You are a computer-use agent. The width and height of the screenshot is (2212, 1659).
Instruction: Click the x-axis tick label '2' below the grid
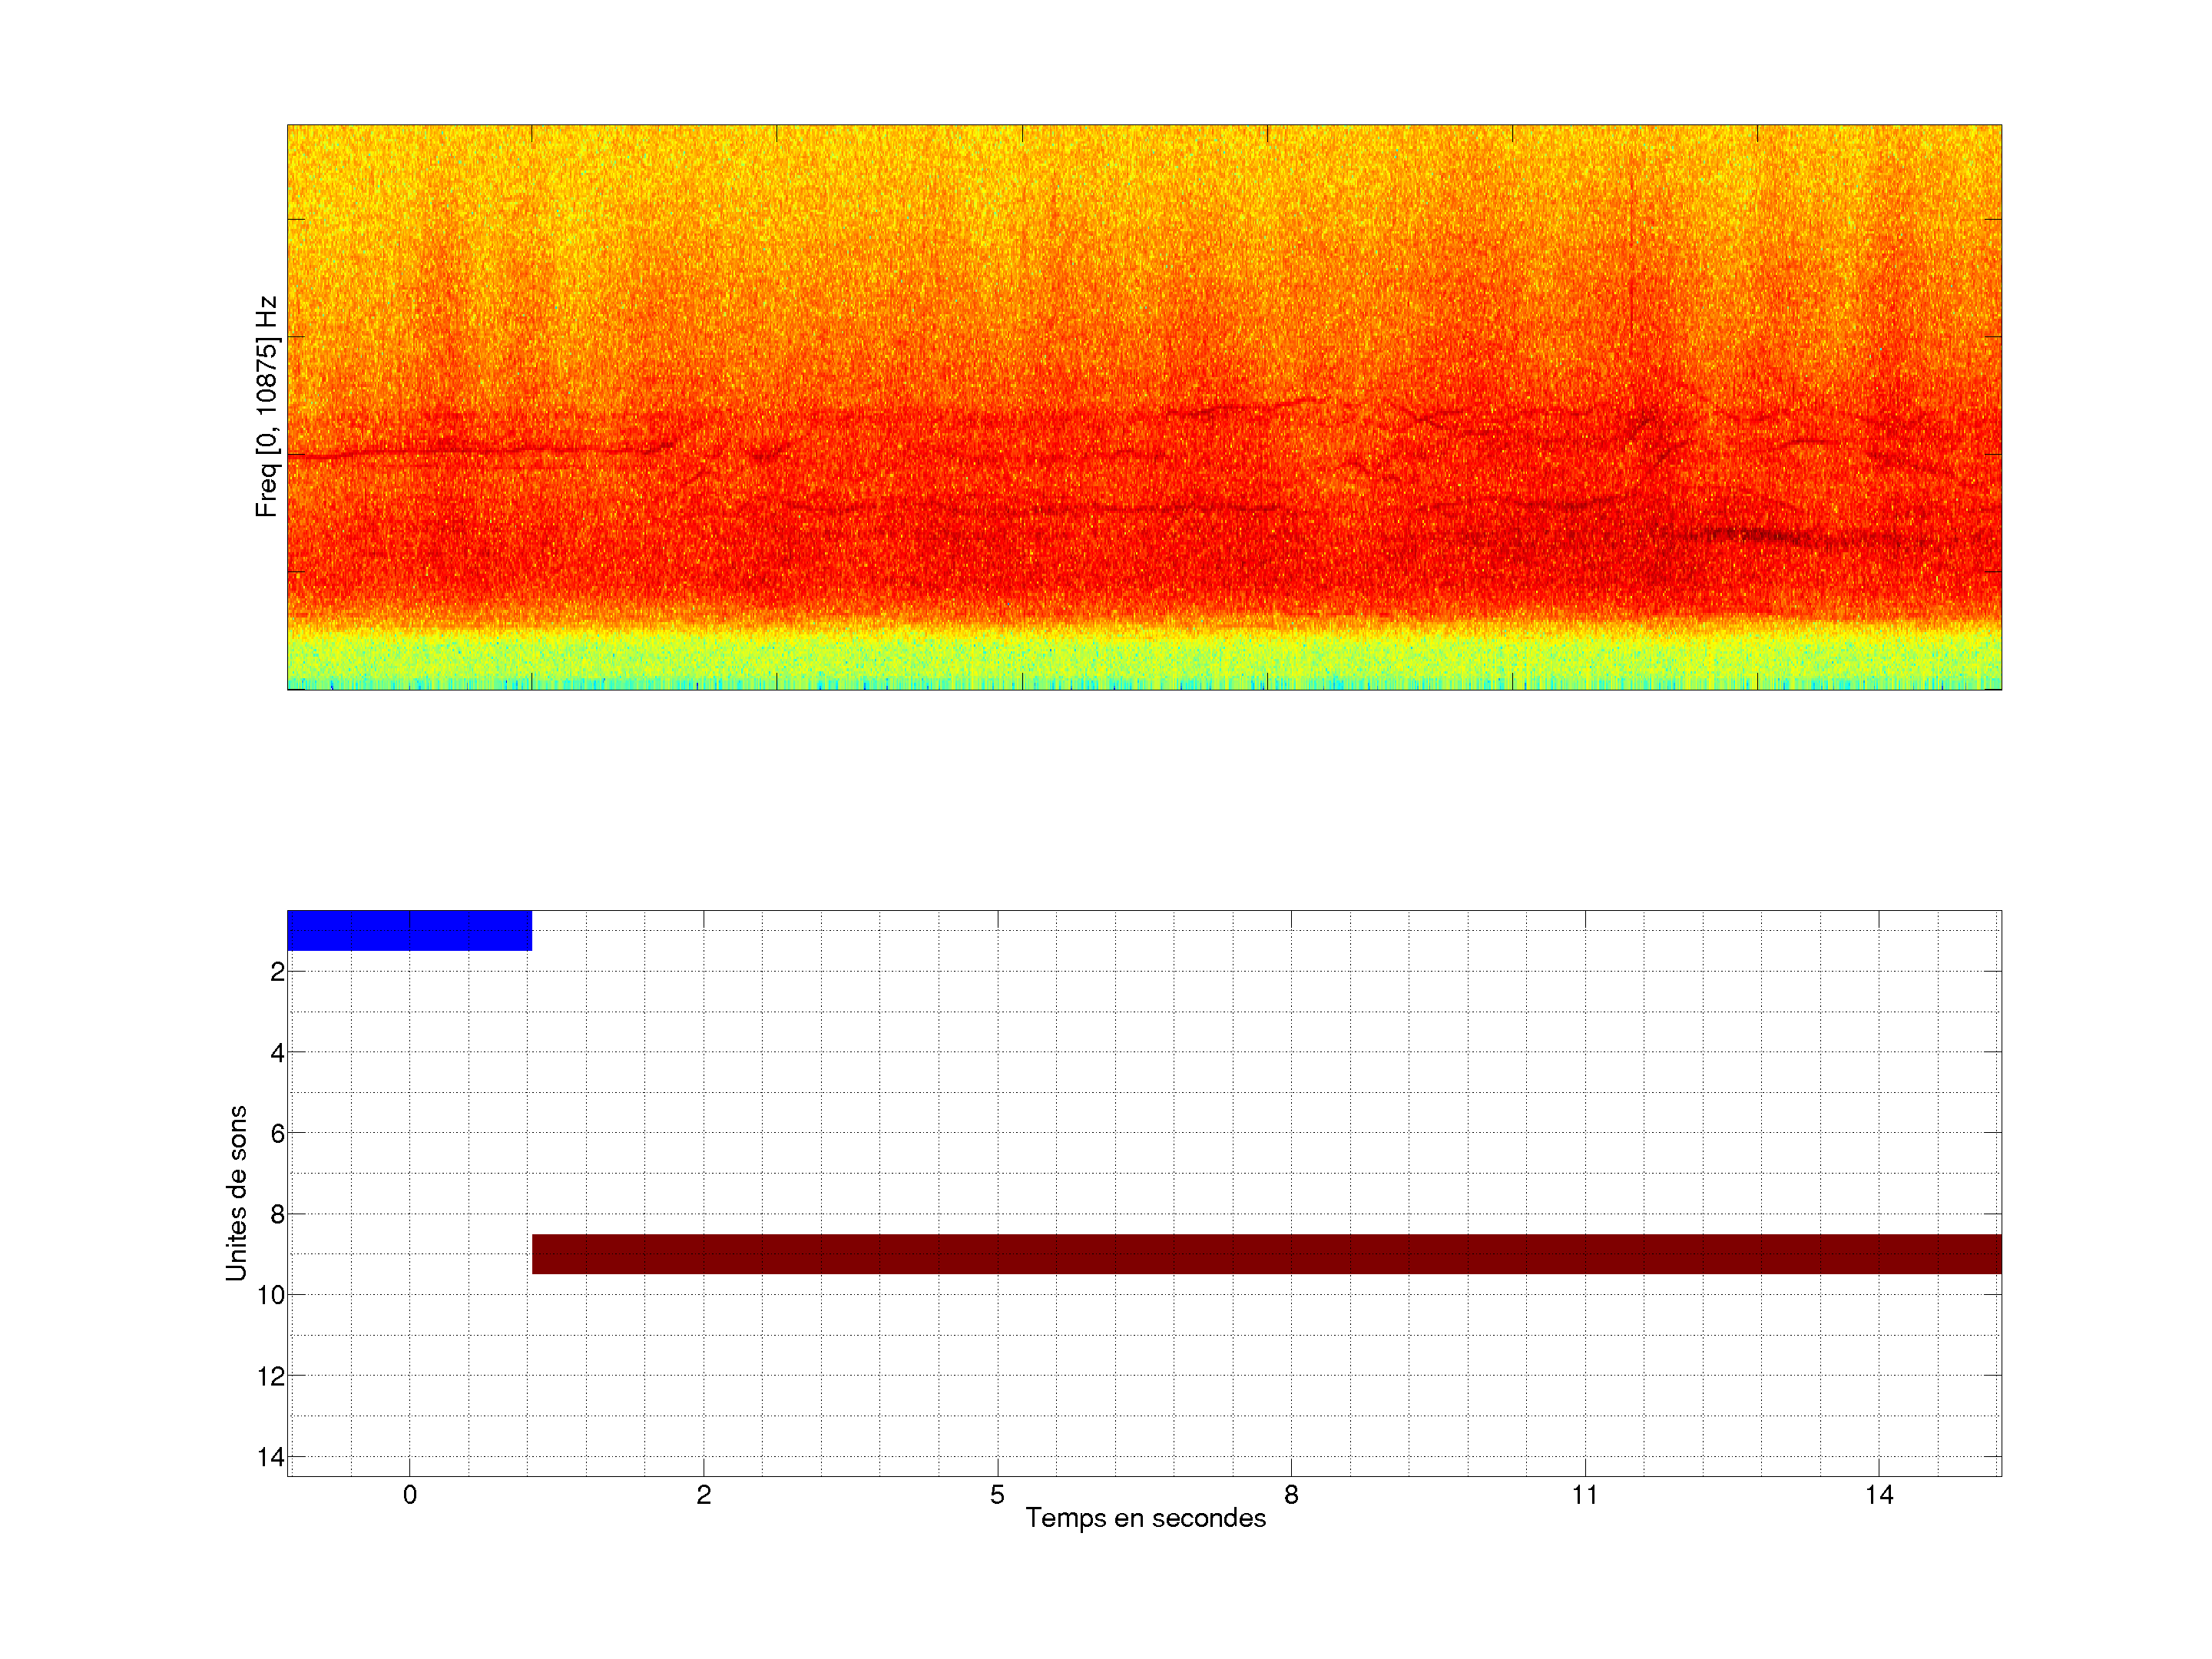coord(703,1495)
